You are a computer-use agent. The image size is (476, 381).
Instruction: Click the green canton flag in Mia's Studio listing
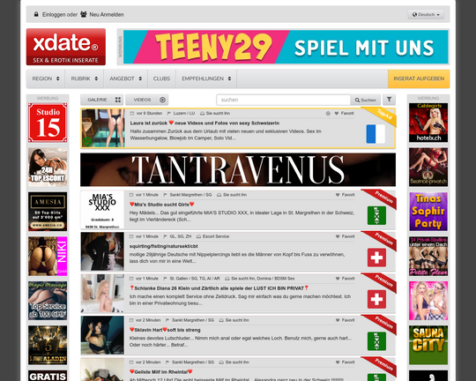[376, 215]
